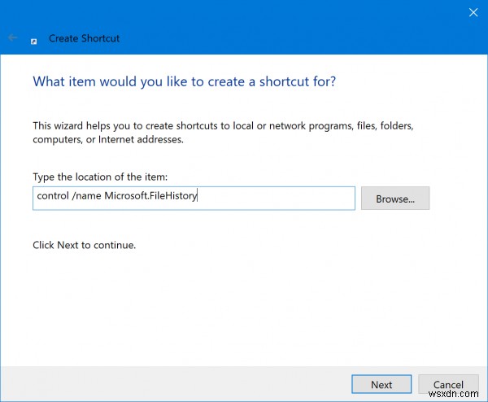The width and height of the screenshot is (488, 402).
Task: Click the Browse... button
Action: click(x=394, y=199)
